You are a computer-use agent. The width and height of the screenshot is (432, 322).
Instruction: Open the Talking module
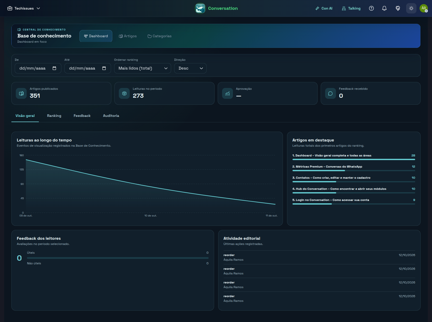pos(351,8)
